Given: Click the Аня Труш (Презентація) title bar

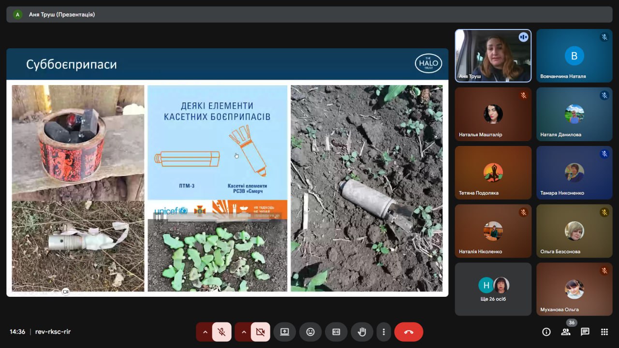Looking at the screenshot, I should click(x=61, y=14).
